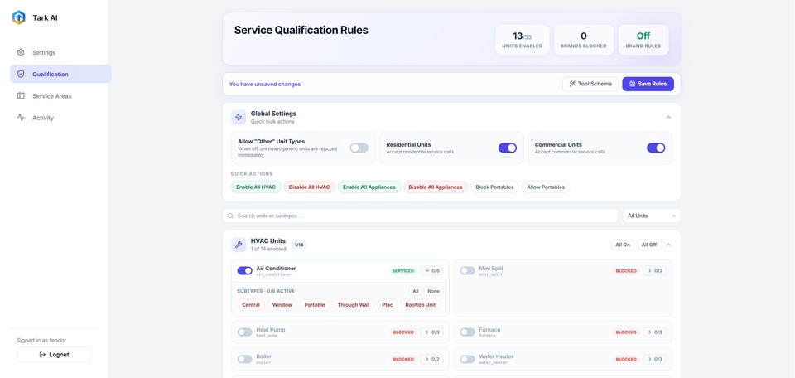This screenshot has width=795, height=378.
Task: Expand Mini Split subtypes 0/2
Action: click(654, 271)
